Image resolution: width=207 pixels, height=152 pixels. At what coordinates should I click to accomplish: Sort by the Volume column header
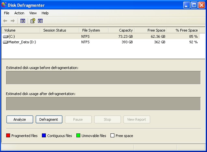click(21, 30)
